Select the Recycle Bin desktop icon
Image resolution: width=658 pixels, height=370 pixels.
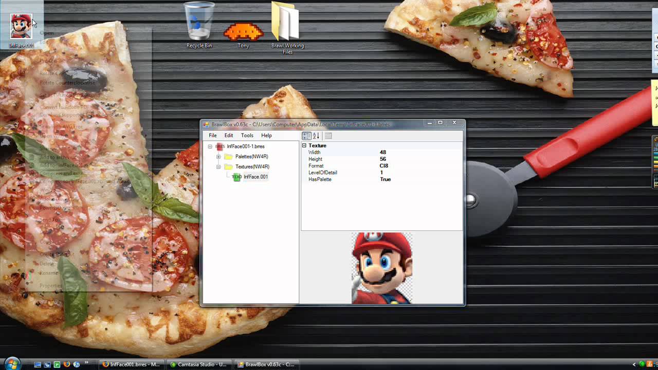[199, 25]
